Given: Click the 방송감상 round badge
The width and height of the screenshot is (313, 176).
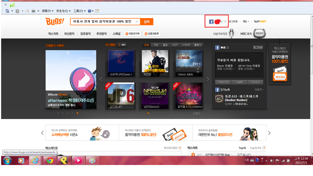Looking at the screenshot, I should click(260, 33).
